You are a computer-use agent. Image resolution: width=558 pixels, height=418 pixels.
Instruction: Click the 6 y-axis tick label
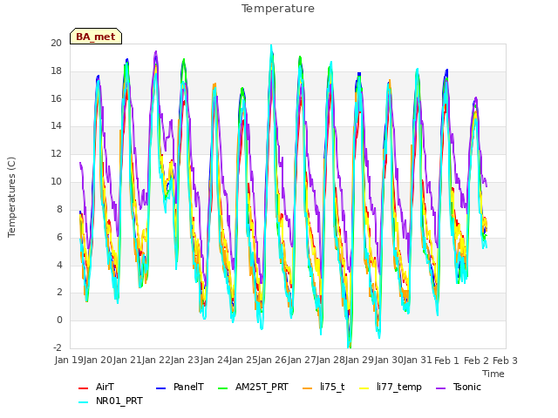pos(59,237)
